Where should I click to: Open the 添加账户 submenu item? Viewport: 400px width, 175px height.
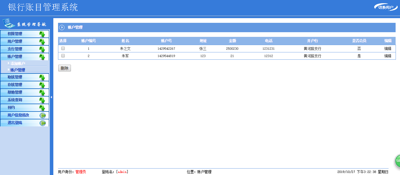[x=18, y=64]
